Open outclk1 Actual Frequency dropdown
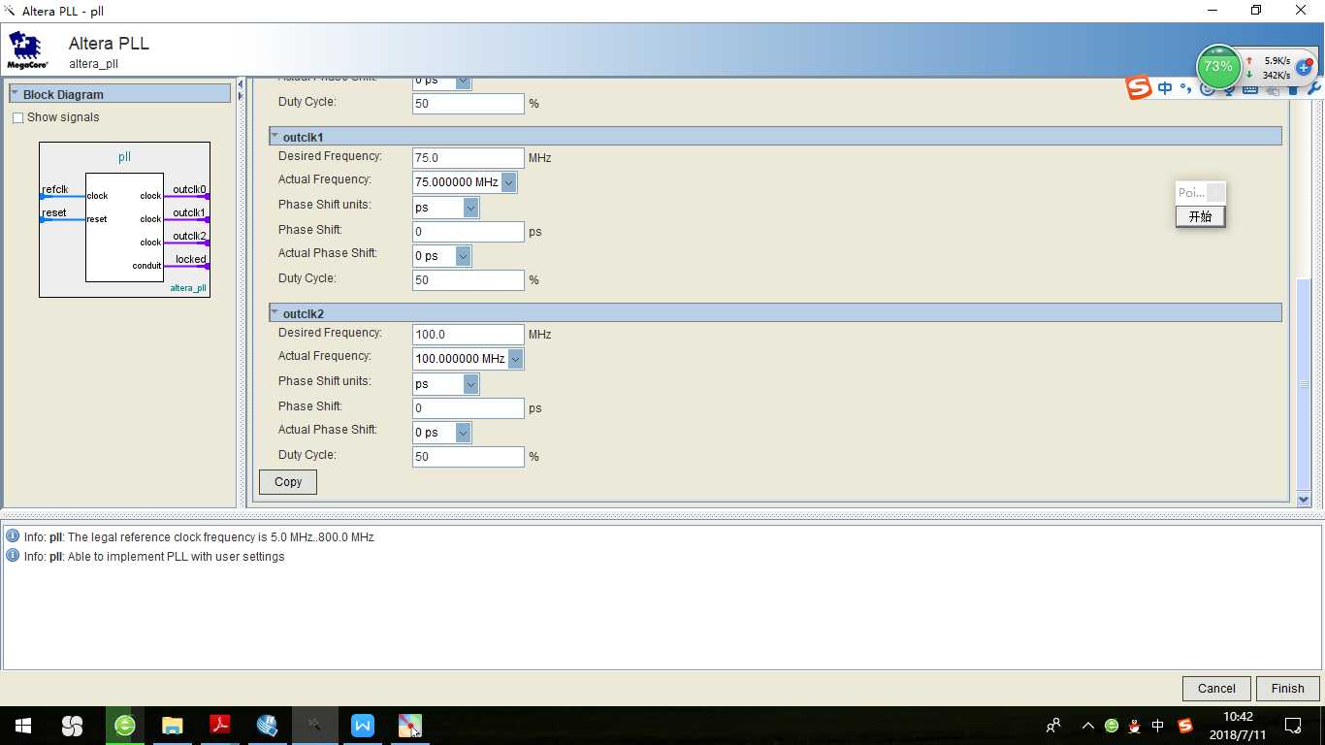 click(509, 182)
